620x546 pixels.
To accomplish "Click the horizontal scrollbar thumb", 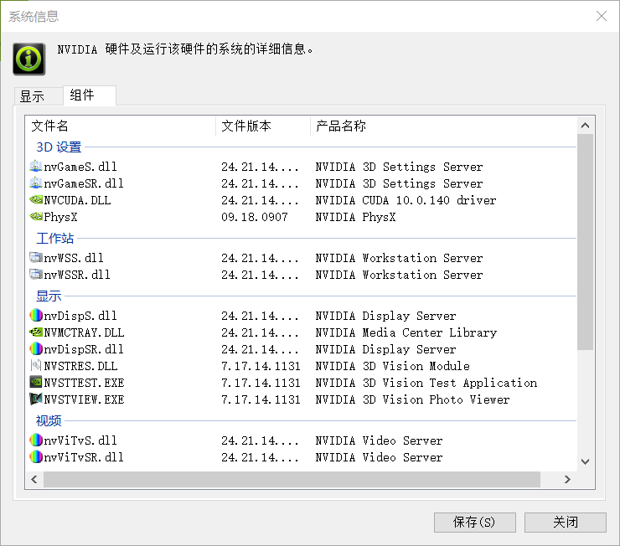I will (x=292, y=479).
